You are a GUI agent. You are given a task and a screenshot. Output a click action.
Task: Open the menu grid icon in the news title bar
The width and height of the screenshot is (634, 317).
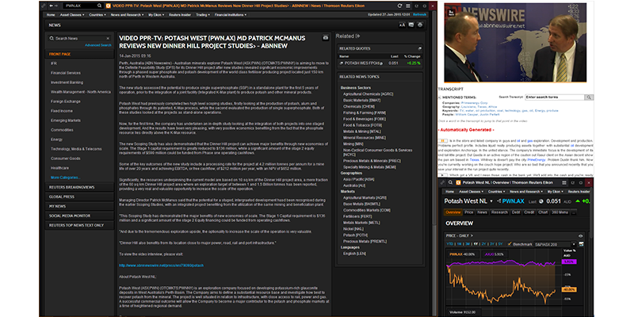pyautogui.click(x=408, y=6)
